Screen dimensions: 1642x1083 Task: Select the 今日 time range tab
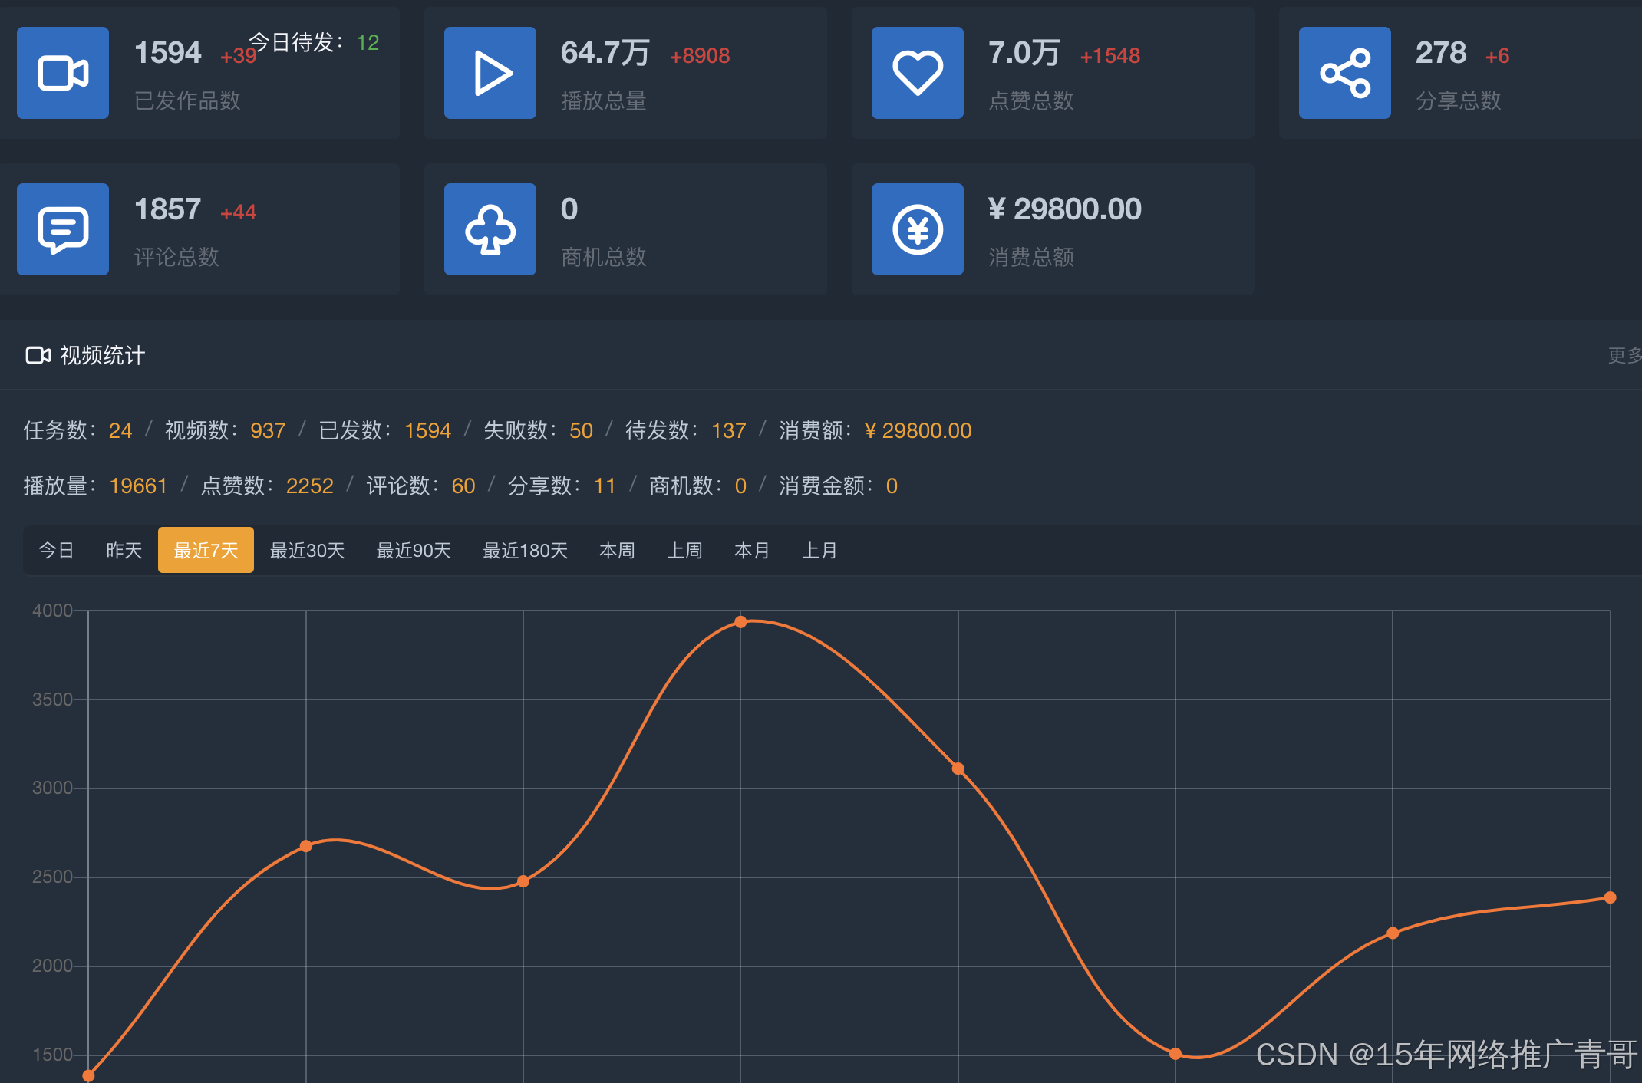[56, 550]
